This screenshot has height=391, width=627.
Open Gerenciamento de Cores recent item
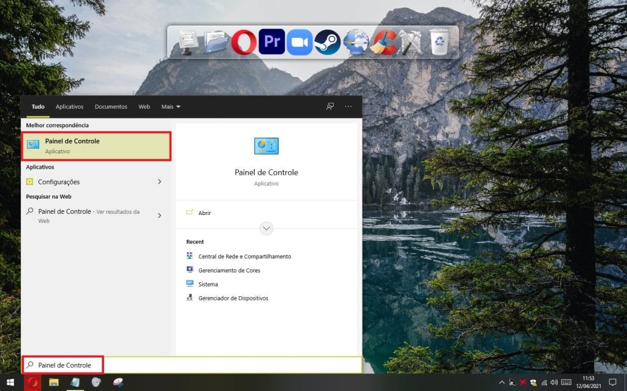pos(229,271)
